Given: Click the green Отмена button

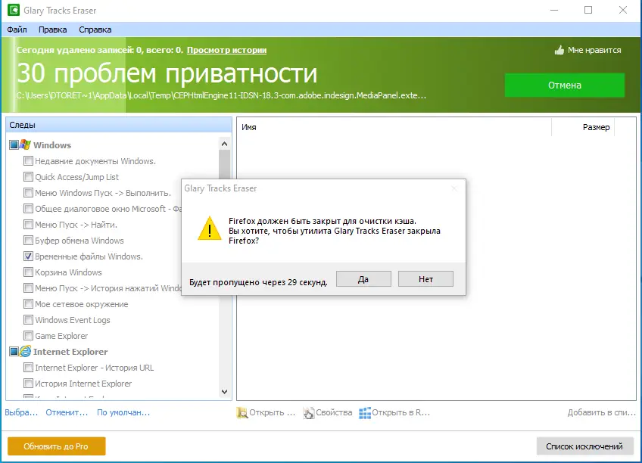Looking at the screenshot, I should click(x=565, y=85).
